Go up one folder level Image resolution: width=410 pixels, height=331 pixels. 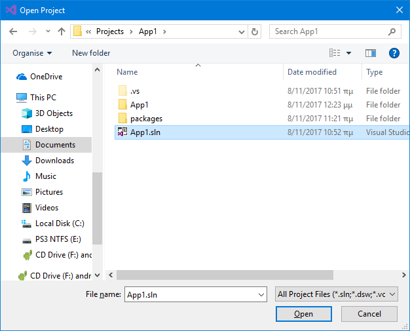62,31
